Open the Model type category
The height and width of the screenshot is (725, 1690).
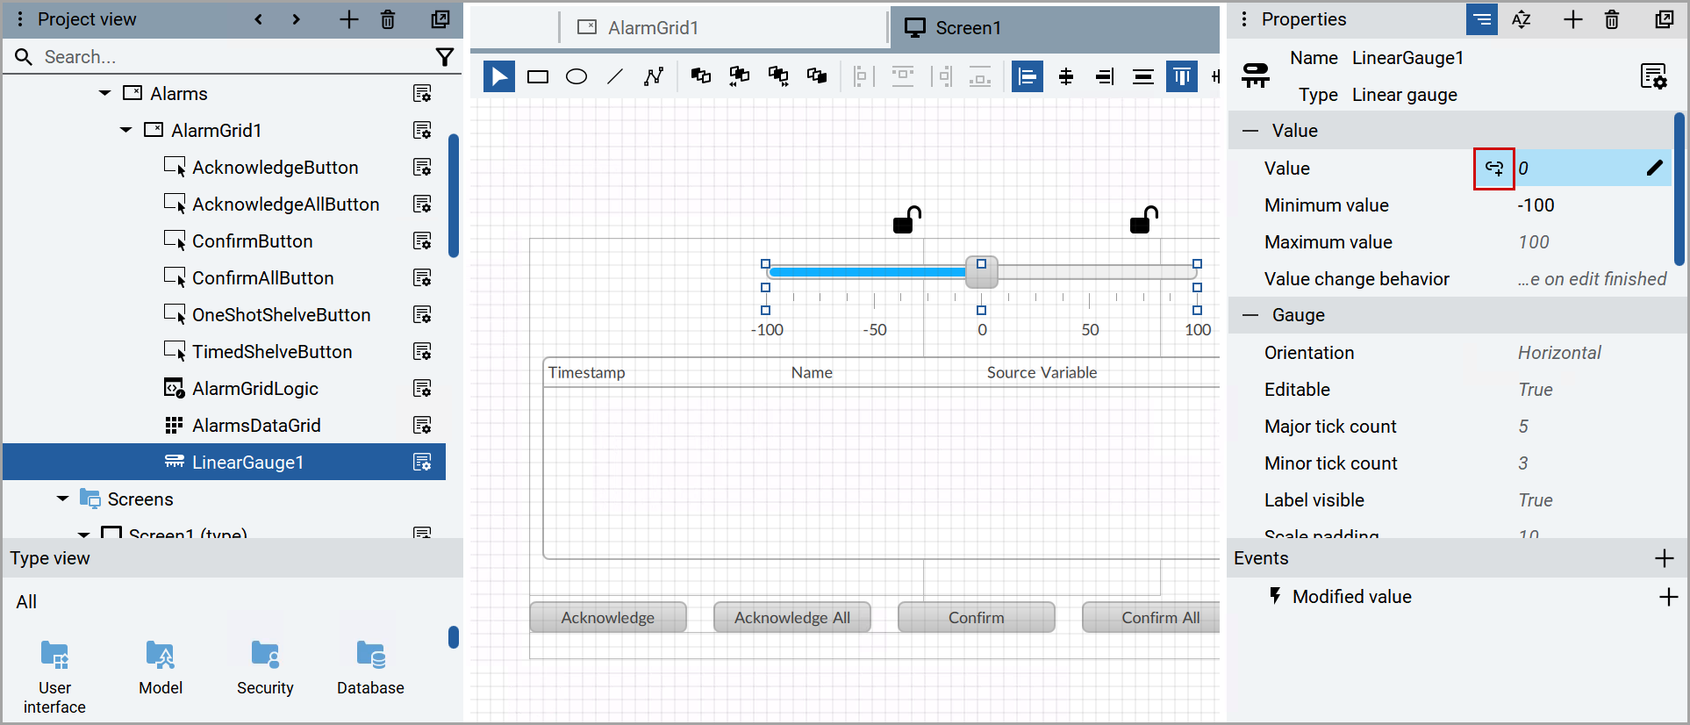click(161, 668)
